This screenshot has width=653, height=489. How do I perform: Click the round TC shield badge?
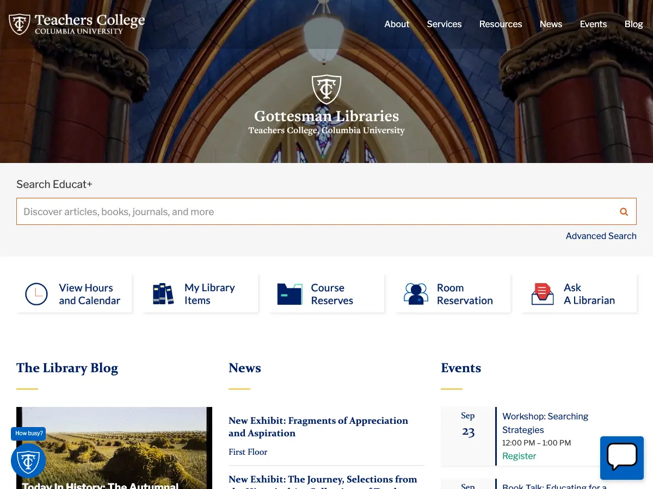[x=28, y=461]
